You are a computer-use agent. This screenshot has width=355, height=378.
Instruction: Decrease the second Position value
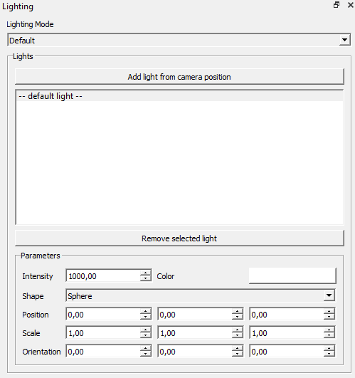(237, 317)
